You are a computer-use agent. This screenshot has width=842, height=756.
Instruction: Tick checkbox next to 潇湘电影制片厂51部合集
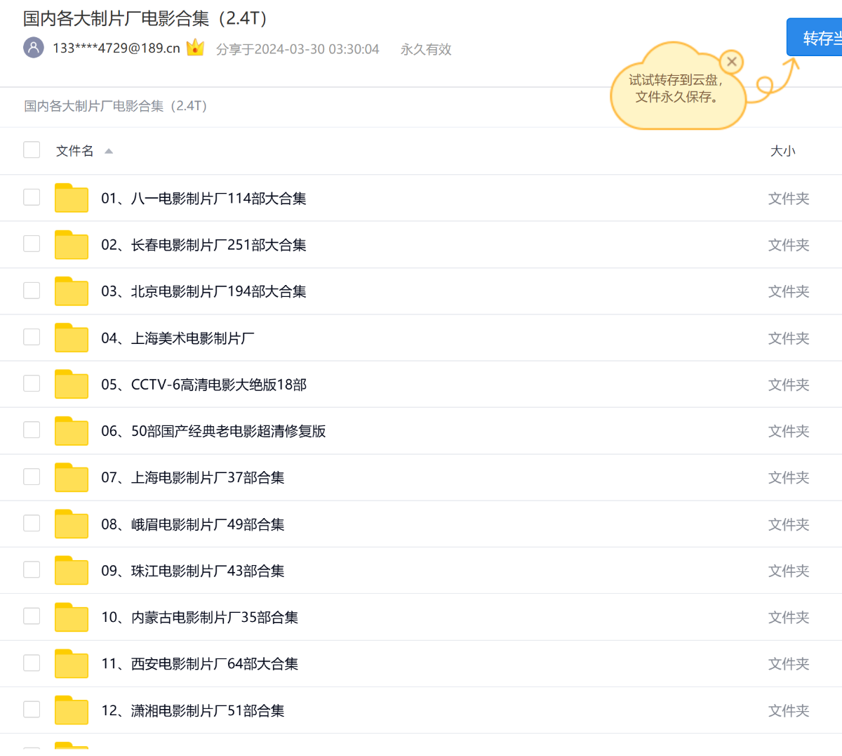coord(32,710)
